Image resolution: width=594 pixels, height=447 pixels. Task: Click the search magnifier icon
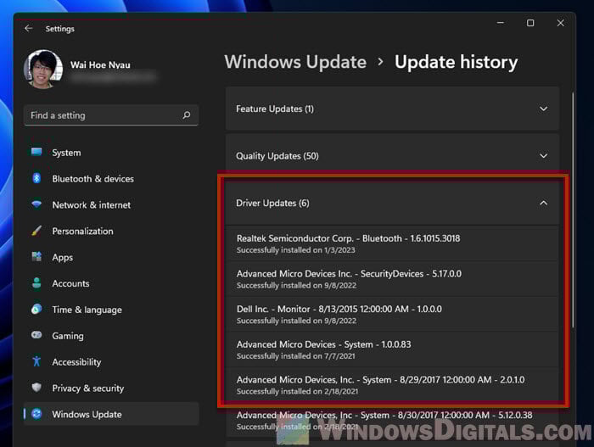click(x=187, y=115)
